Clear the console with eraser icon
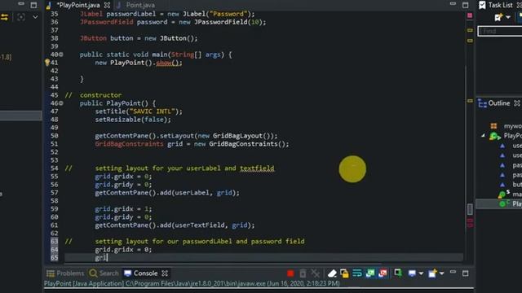This screenshot has height=293, width=522. (332, 273)
